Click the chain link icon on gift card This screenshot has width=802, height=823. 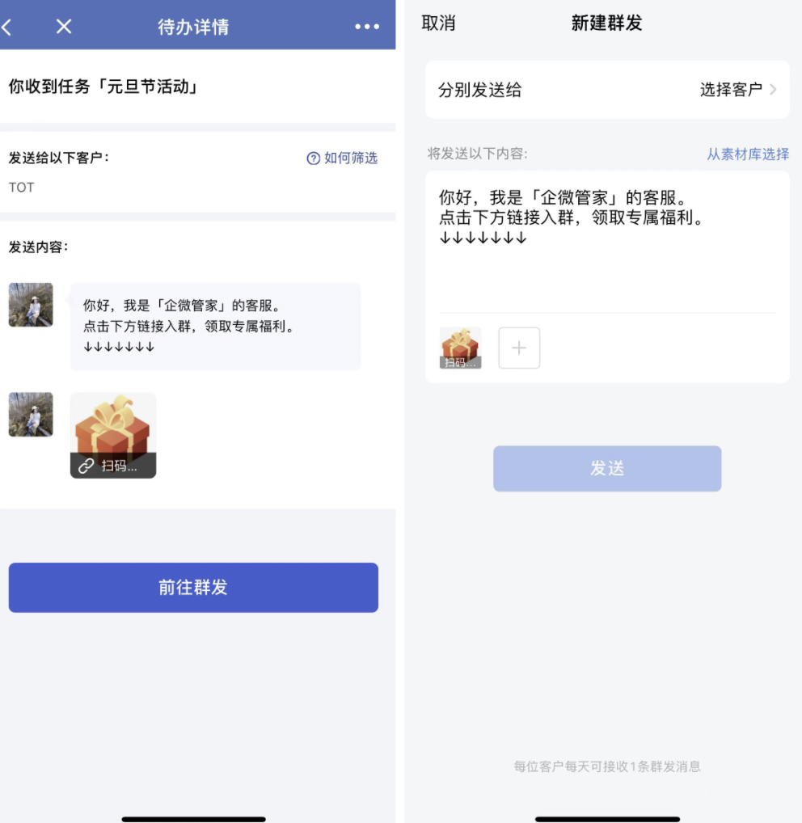[86, 466]
